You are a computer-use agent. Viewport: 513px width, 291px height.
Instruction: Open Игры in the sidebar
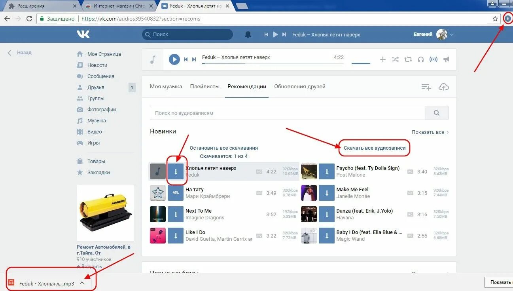(x=94, y=143)
